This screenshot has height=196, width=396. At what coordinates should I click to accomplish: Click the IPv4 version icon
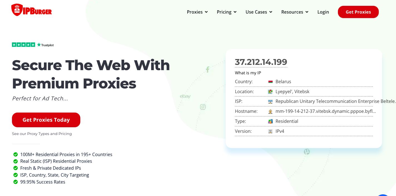click(270, 131)
